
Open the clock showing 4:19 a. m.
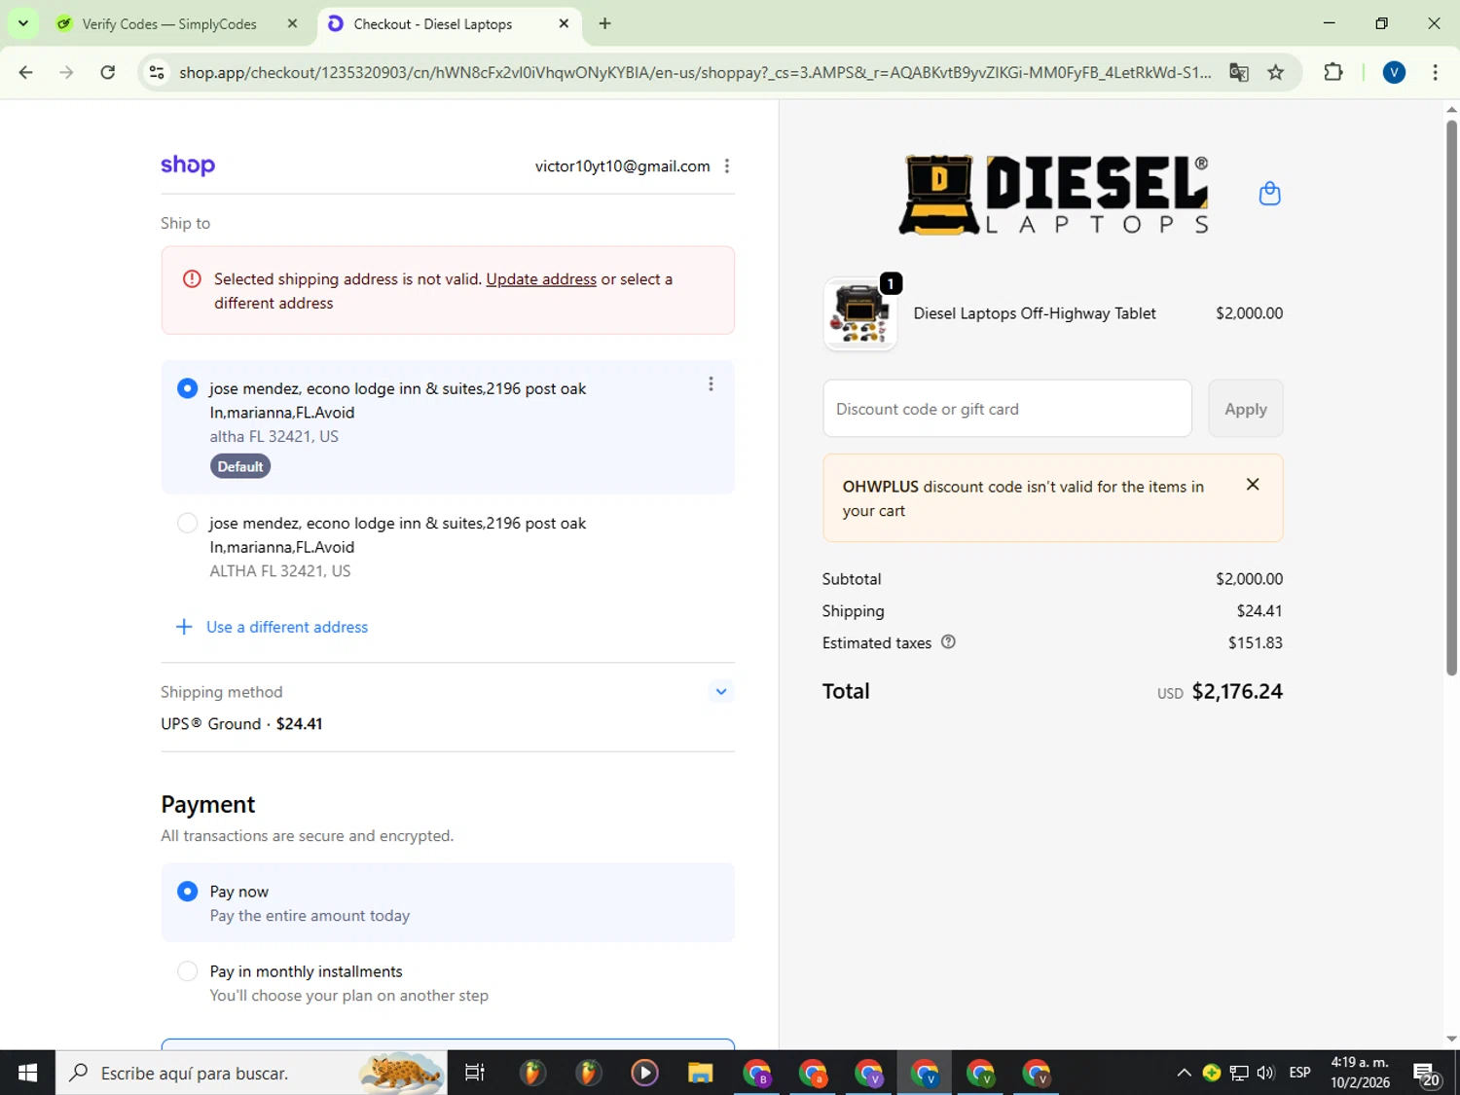[1360, 1073]
